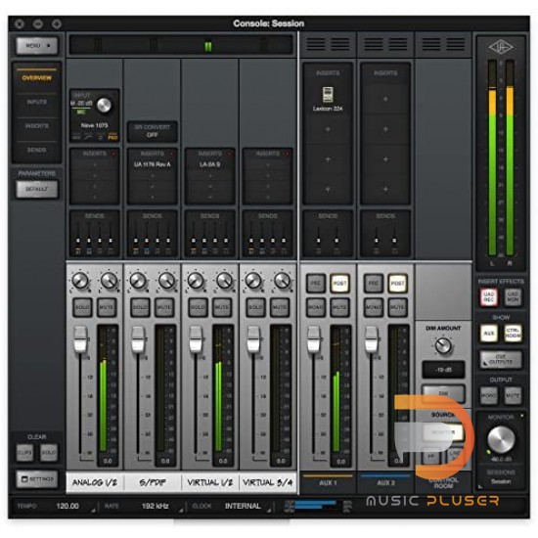Screen dimensions: 538x538
Task: Click the bottom insert plus in AUX 1
Action: point(328,190)
